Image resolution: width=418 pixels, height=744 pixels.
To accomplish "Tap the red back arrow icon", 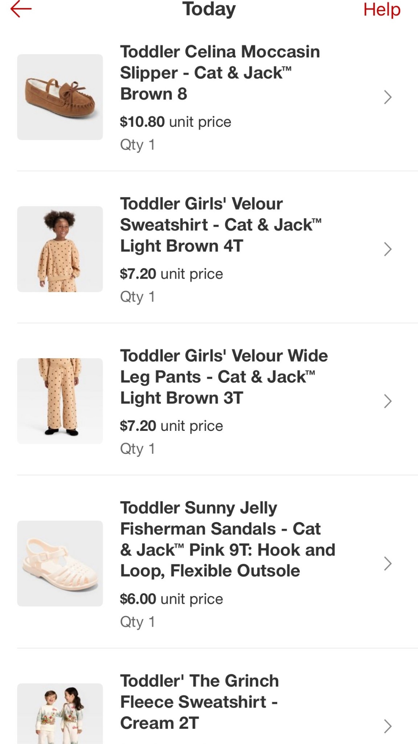I will click(21, 9).
